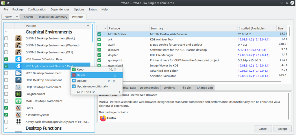Click the KDE Applications and Plasma 5 Desktop icon
Viewport: 296px width, 135px height.
(x=18, y=66)
